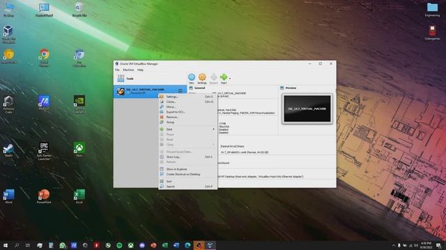Open notification center on taskbar

(x=438, y=245)
